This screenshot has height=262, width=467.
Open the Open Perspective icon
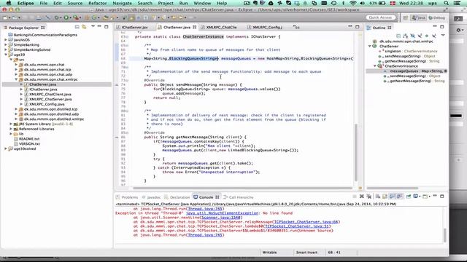point(406,17)
